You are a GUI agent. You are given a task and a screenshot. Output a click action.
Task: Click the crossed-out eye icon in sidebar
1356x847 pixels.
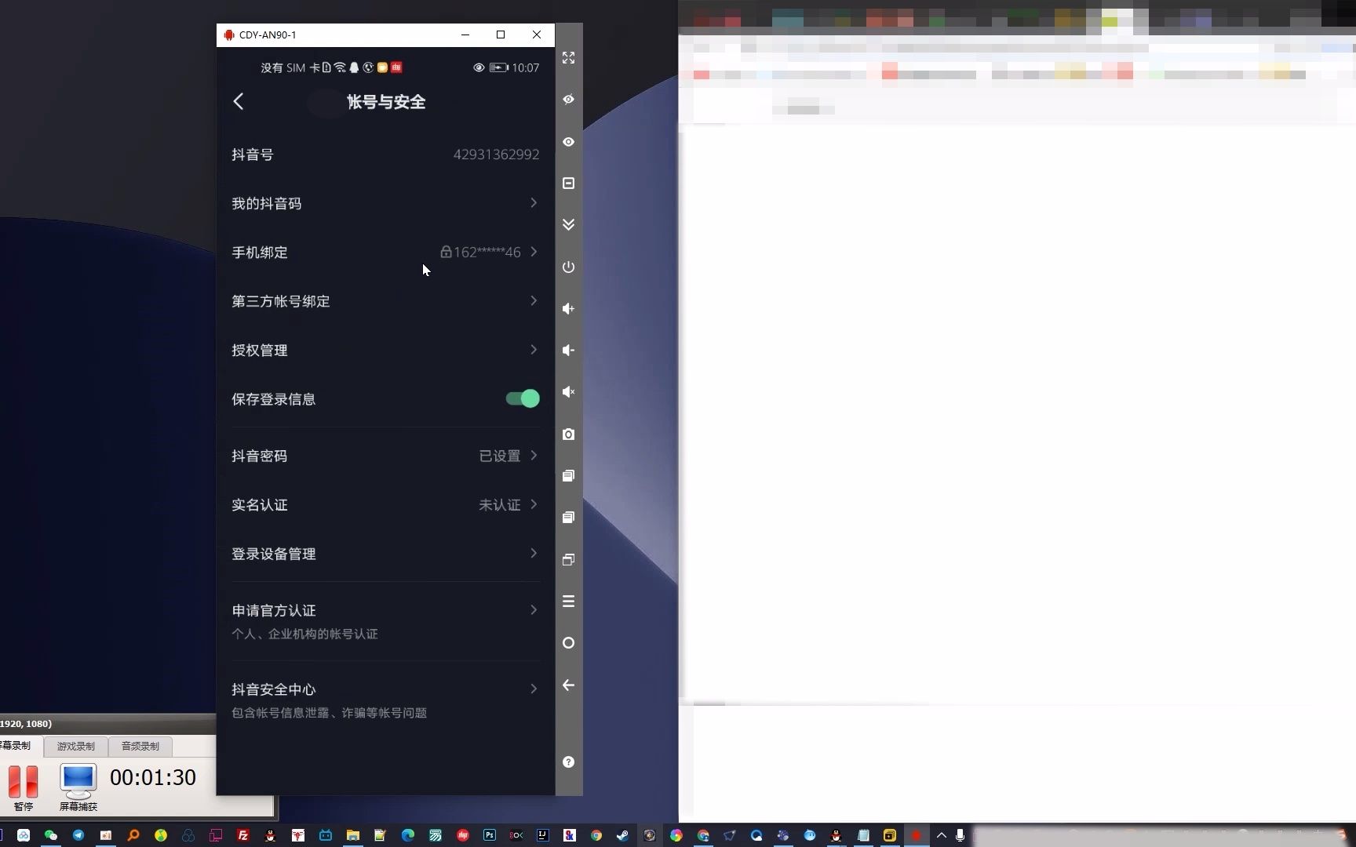point(569,100)
